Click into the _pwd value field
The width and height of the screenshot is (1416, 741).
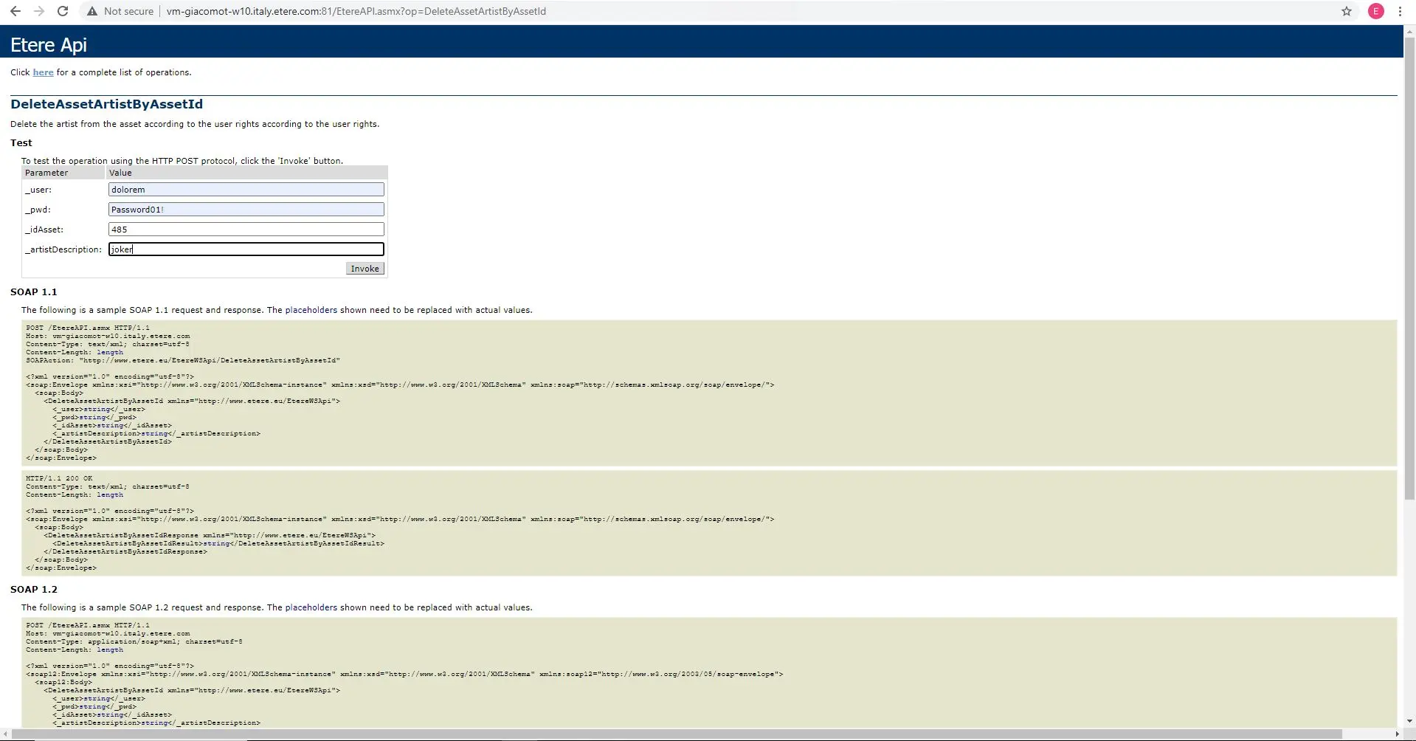click(246, 210)
